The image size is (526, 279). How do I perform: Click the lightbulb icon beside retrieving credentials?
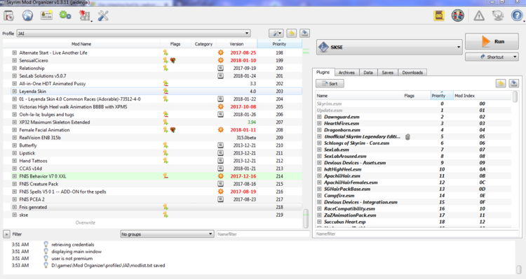[x=46, y=245]
